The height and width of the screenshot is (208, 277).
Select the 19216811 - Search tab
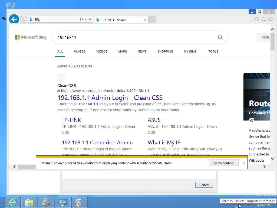tap(121, 20)
